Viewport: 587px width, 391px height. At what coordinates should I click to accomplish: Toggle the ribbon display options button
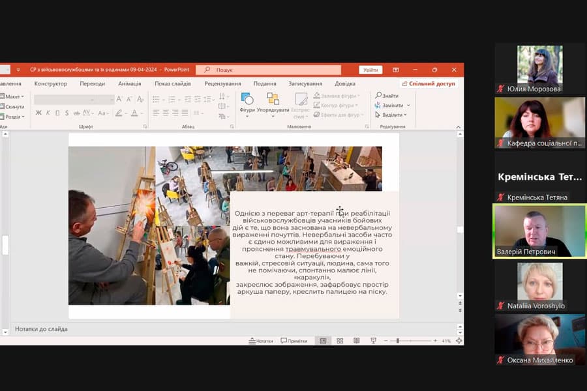click(x=396, y=70)
